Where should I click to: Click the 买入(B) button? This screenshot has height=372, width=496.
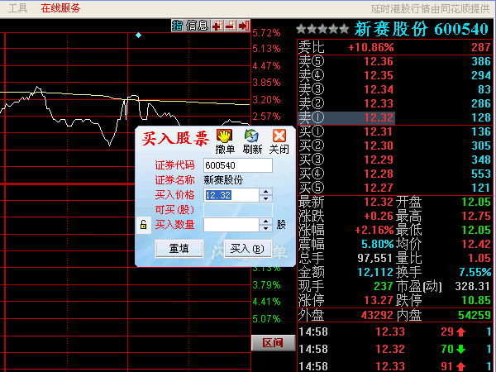pos(247,248)
